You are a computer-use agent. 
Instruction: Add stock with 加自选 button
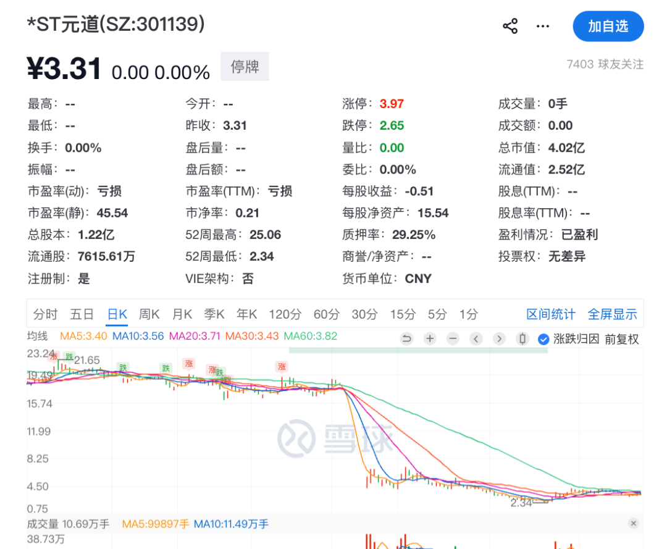(608, 27)
